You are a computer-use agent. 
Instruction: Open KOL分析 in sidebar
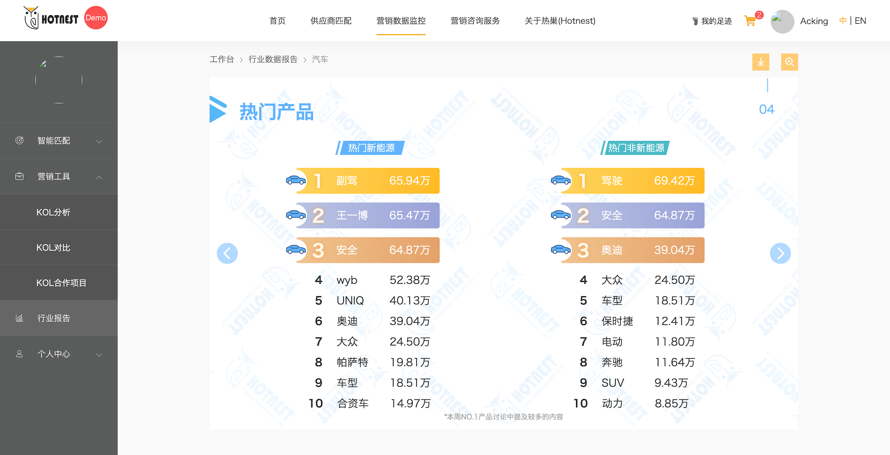click(x=53, y=212)
